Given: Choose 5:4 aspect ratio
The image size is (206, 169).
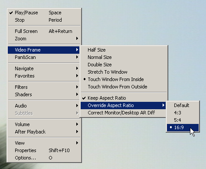Looking at the screenshot, I should (183, 120).
